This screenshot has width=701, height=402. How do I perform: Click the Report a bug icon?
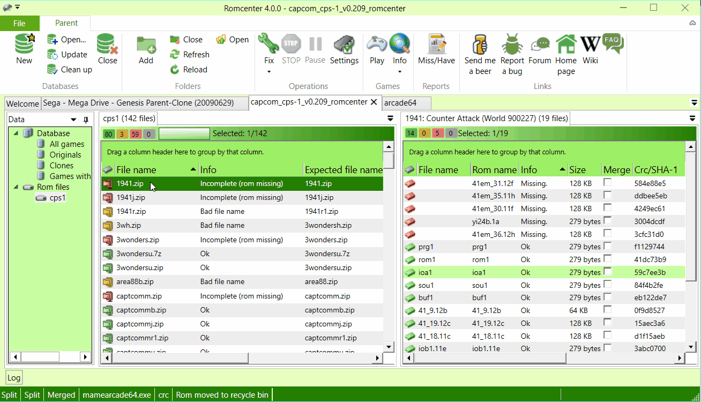click(512, 43)
